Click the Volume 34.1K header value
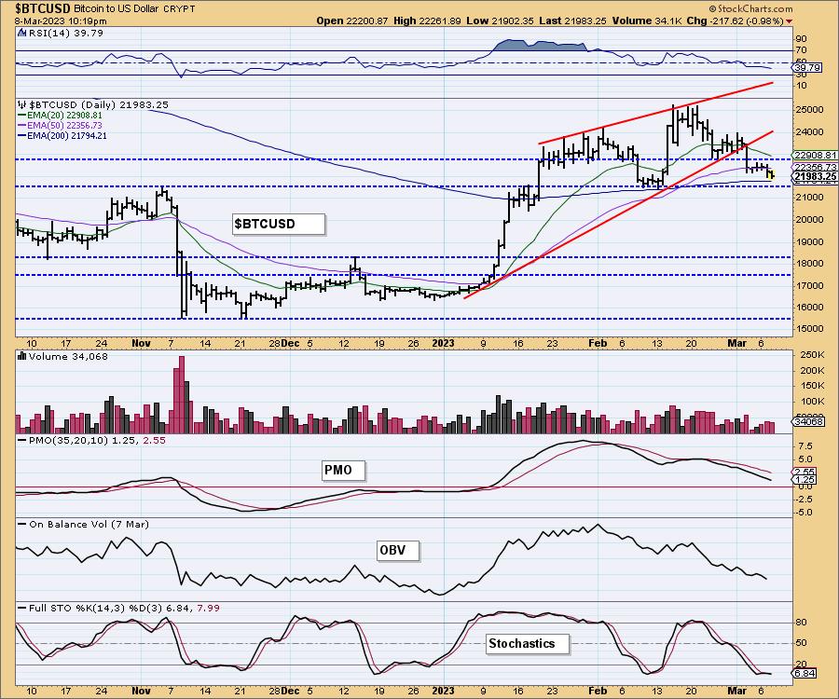Screen dimensions: 839x699 [646, 21]
